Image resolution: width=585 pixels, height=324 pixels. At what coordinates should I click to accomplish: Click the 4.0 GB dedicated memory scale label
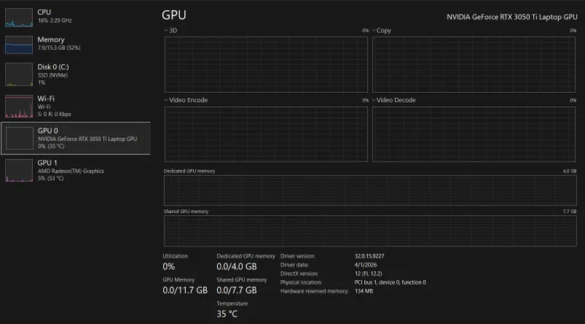[x=570, y=171]
